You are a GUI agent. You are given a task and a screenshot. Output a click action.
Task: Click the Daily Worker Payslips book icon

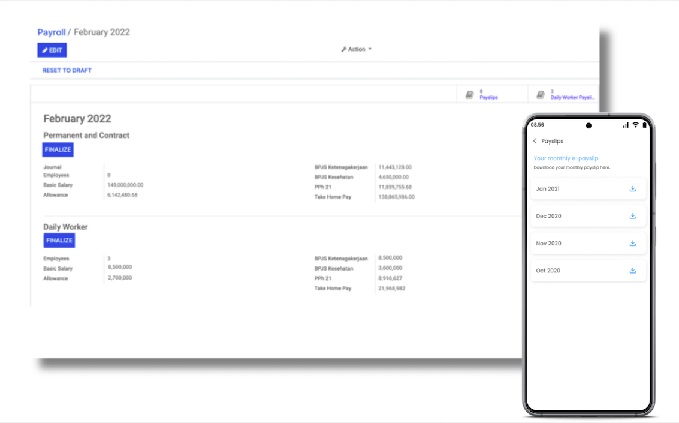[541, 94]
